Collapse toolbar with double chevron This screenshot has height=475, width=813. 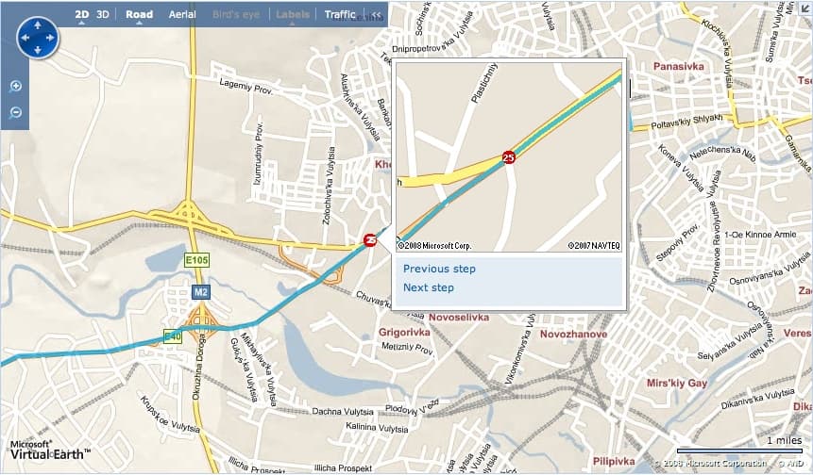[x=377, y=14]
